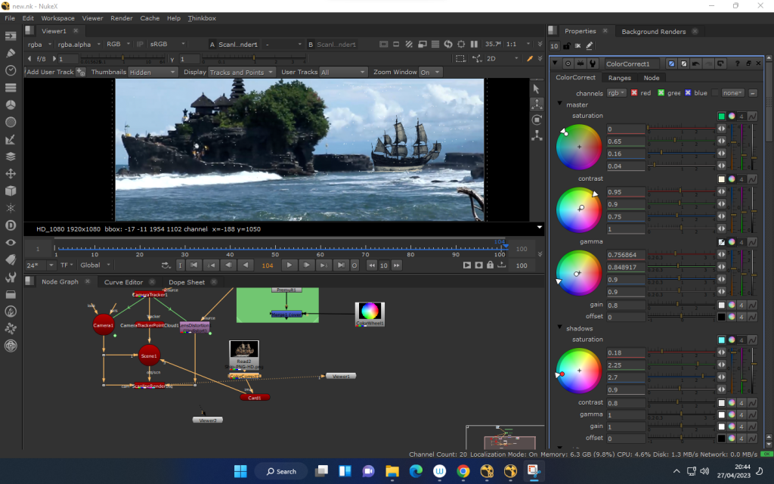This screenshot has width=774, height=484.
Task: Toggle the blue channel checkbox
Action: [x=688, y=93]
